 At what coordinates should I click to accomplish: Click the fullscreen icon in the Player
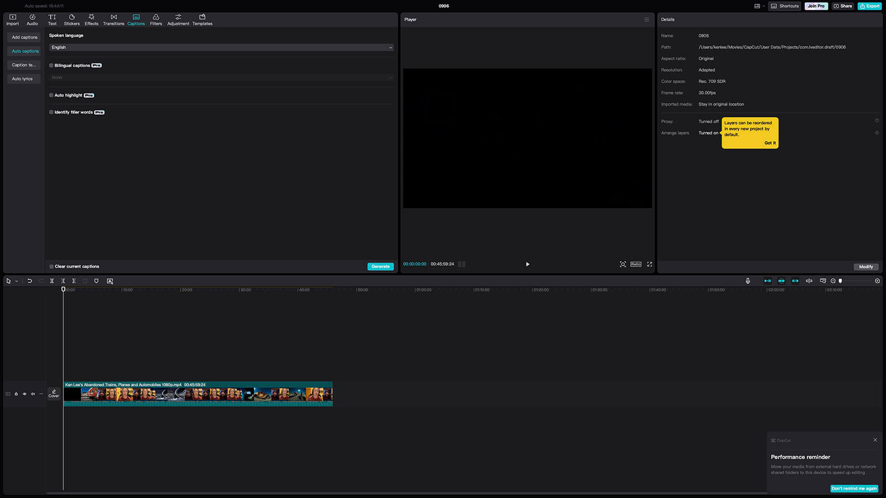pos(650,264)
